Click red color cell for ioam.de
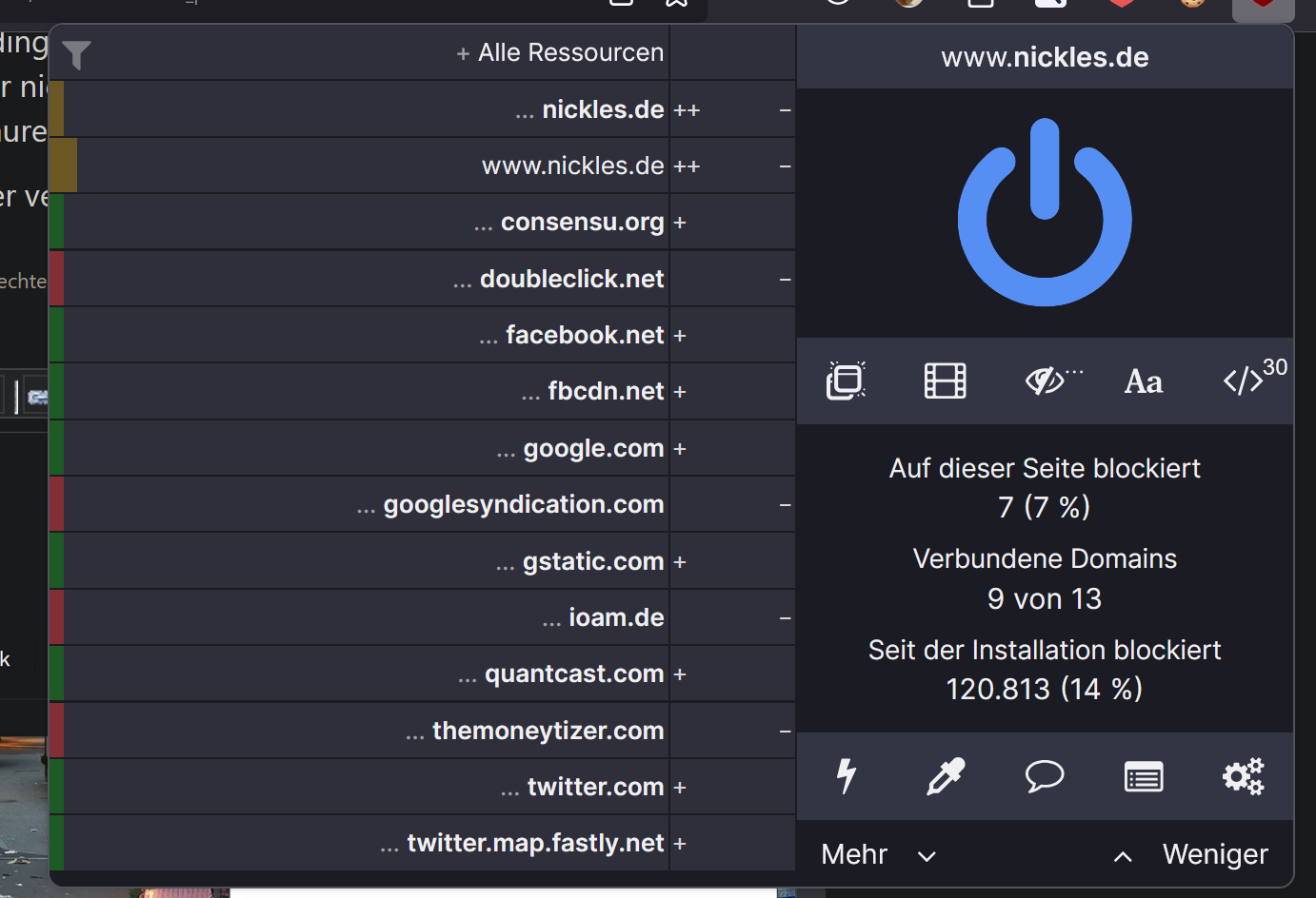The height and width of the screenshot is (898, 1316). tap(56, 617)
